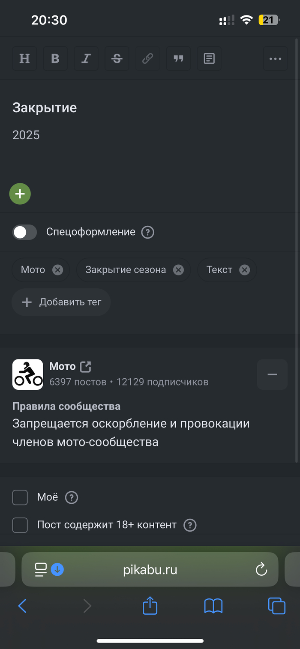Collapse the Мото community block
Viewport: 300px width, 649px height.
272,374
